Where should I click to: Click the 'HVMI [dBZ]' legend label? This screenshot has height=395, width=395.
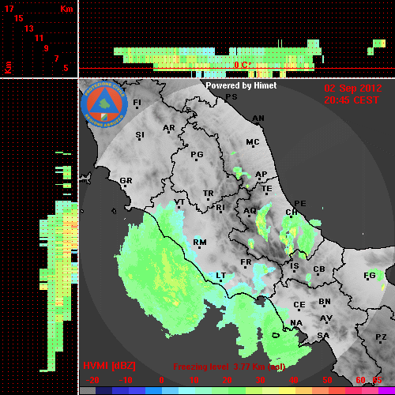click(109, 366)
